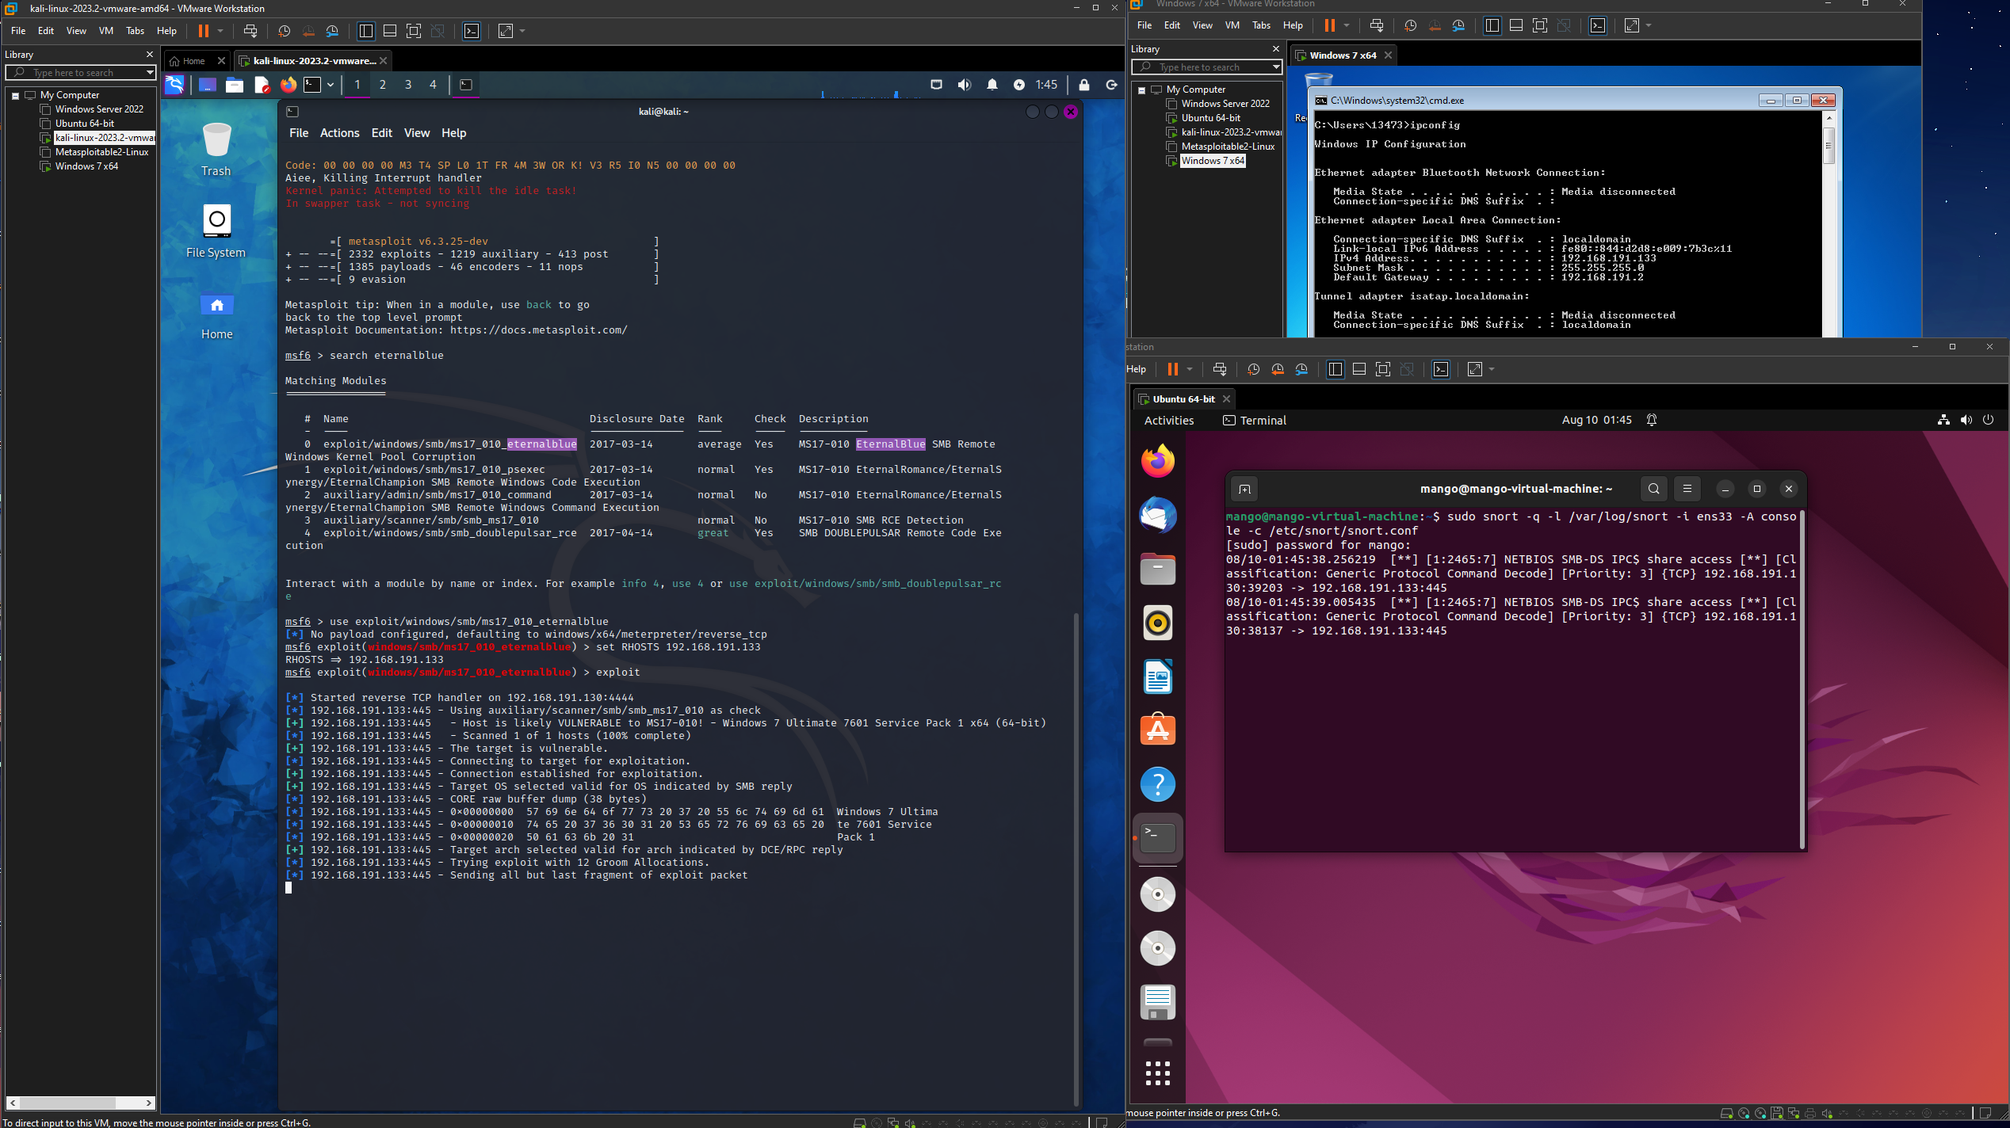The image size is (2010, 1128).
Task: Open Firefox in the Ubuntu dock
Action: pyautogui.click(x=1158, y=461)
